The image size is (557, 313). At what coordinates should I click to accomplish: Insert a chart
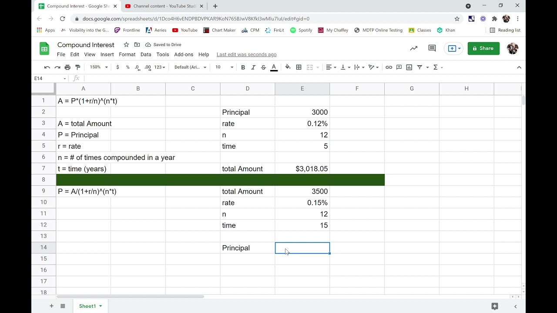[409, 67]
